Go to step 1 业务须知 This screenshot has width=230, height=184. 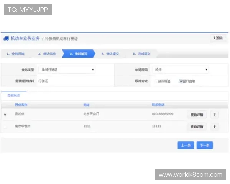point(16,54)
